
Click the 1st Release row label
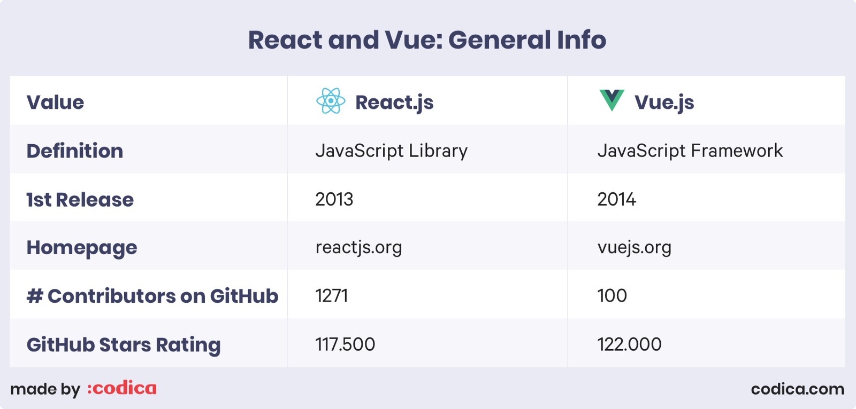point(80,199)
